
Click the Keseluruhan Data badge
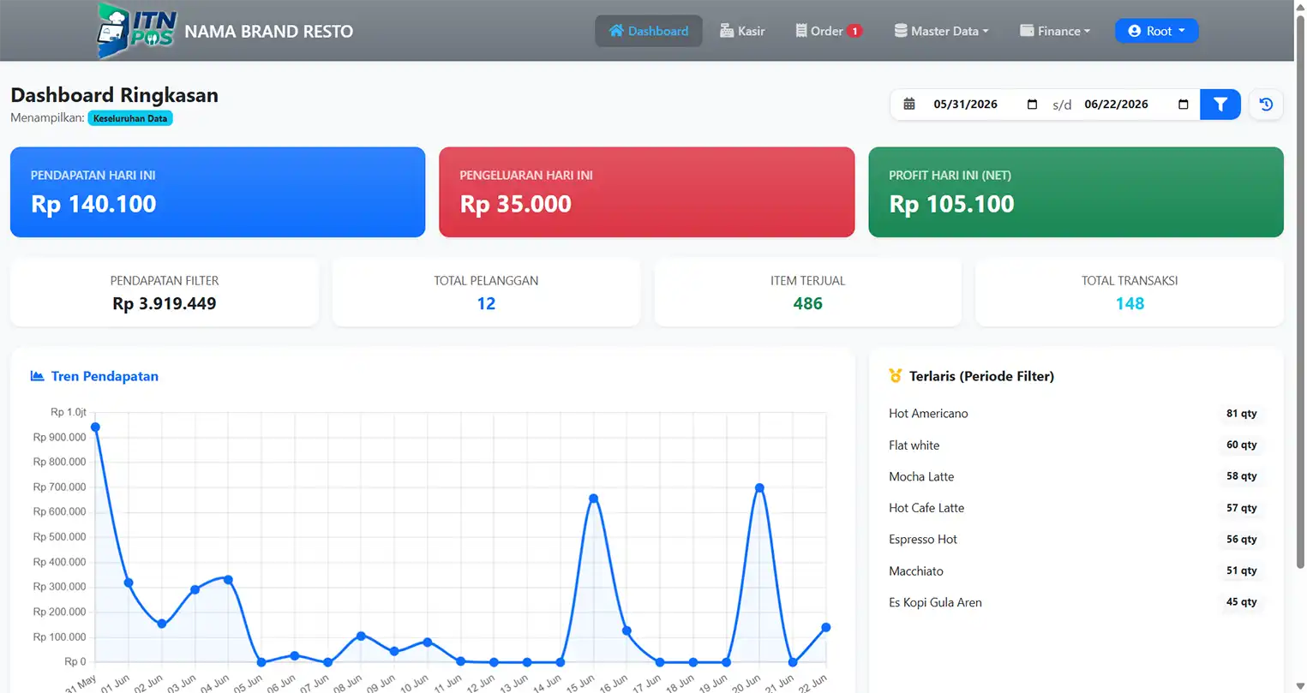coord(130,118)
